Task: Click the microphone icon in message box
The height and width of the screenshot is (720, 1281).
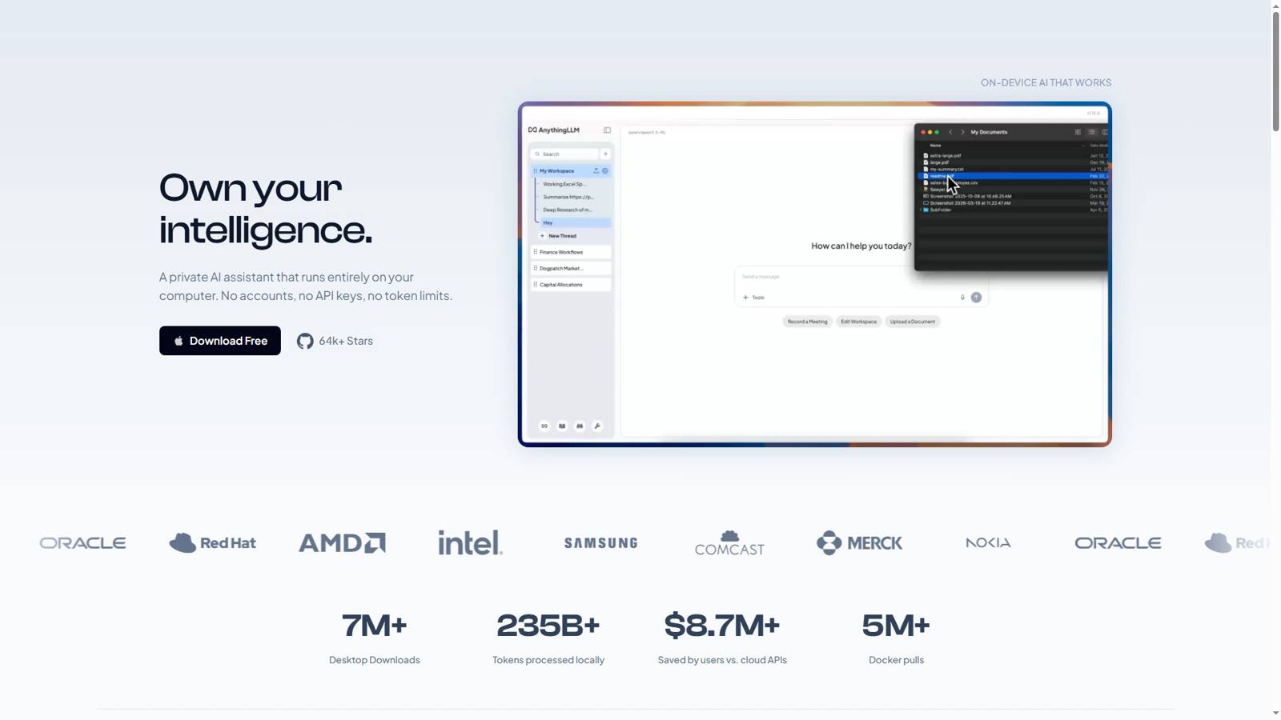Action: pos(963,298)
